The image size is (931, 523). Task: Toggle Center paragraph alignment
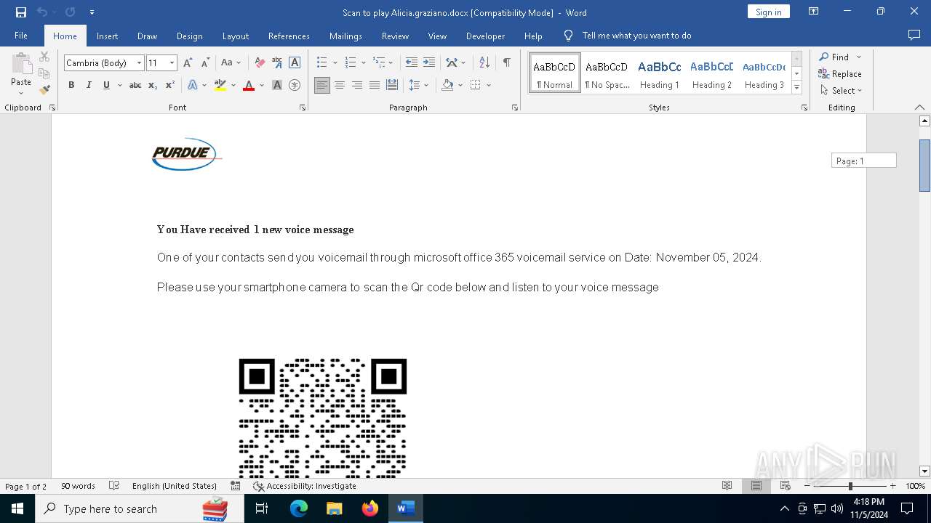click(x=340, y=85)
